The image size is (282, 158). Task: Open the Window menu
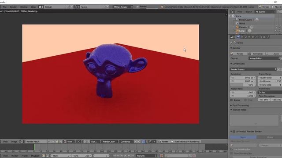[x=24, y=7]
